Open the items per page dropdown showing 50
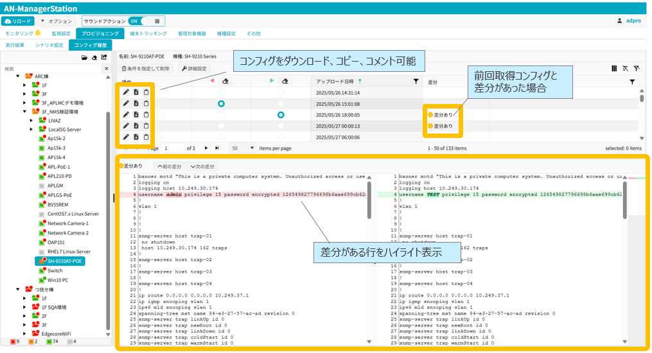Viewport: 652px width, 353px height. click(x=242, y=148)
